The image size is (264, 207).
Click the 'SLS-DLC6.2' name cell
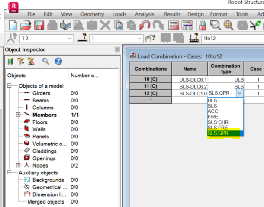[190, 86]
